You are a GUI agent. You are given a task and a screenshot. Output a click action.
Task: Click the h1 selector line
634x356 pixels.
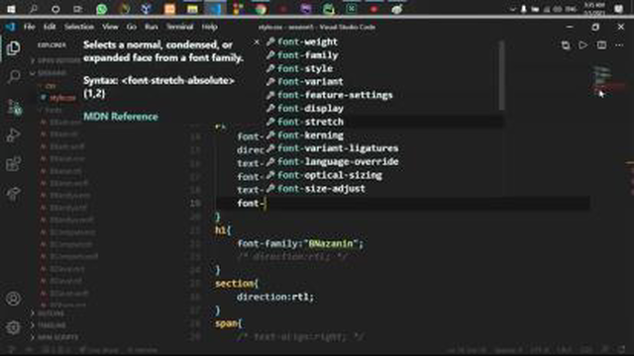[x=223, y=230]
